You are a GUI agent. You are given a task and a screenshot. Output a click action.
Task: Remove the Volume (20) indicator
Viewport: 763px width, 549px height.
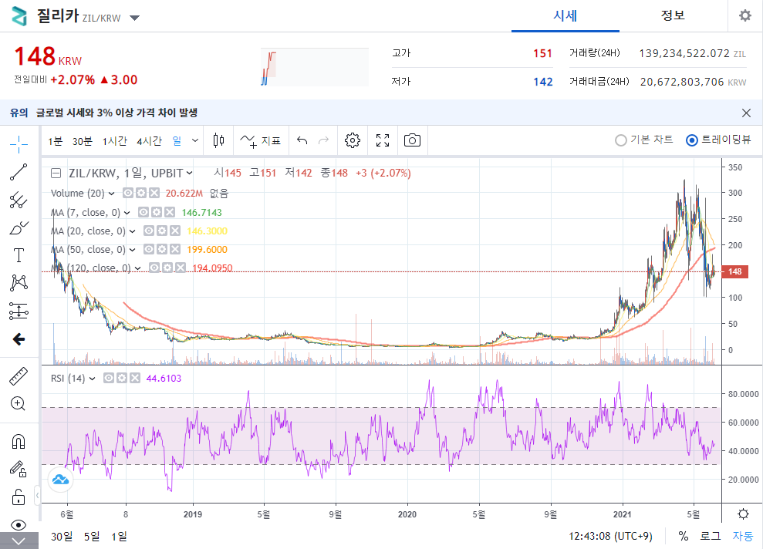pos(154,193)
